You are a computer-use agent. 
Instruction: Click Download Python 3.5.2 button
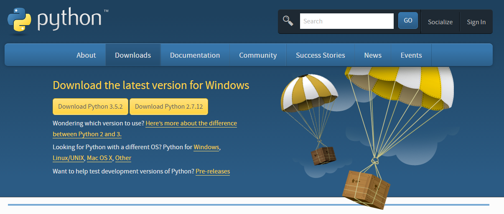[90, 107]
